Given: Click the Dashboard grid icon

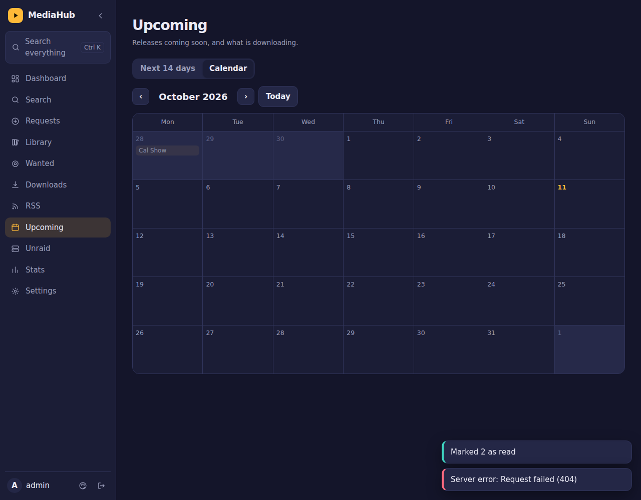Looking at the screenshot, I should pyautogui.click(x=16, y=78).
